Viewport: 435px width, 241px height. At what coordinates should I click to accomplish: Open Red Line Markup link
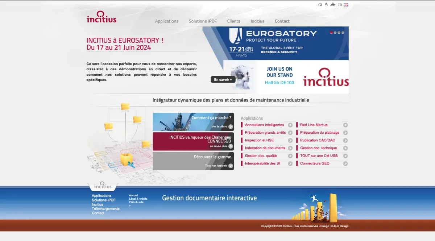tap(314, 125)
